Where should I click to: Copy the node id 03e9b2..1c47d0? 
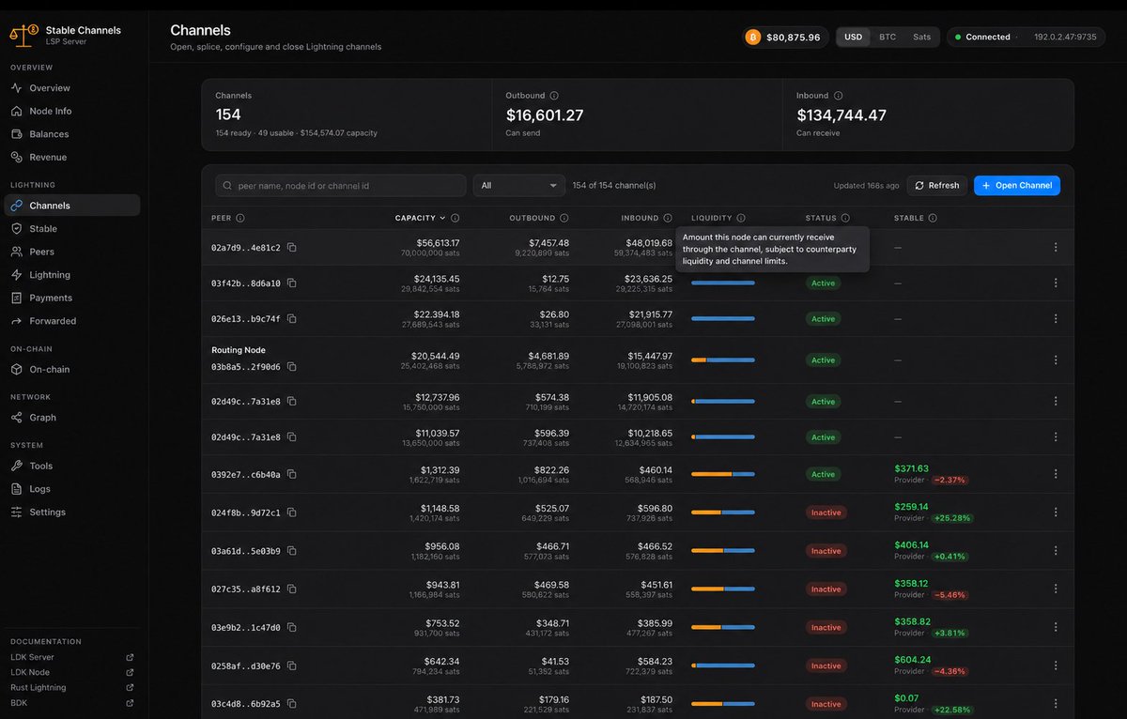tap(292, 628)
